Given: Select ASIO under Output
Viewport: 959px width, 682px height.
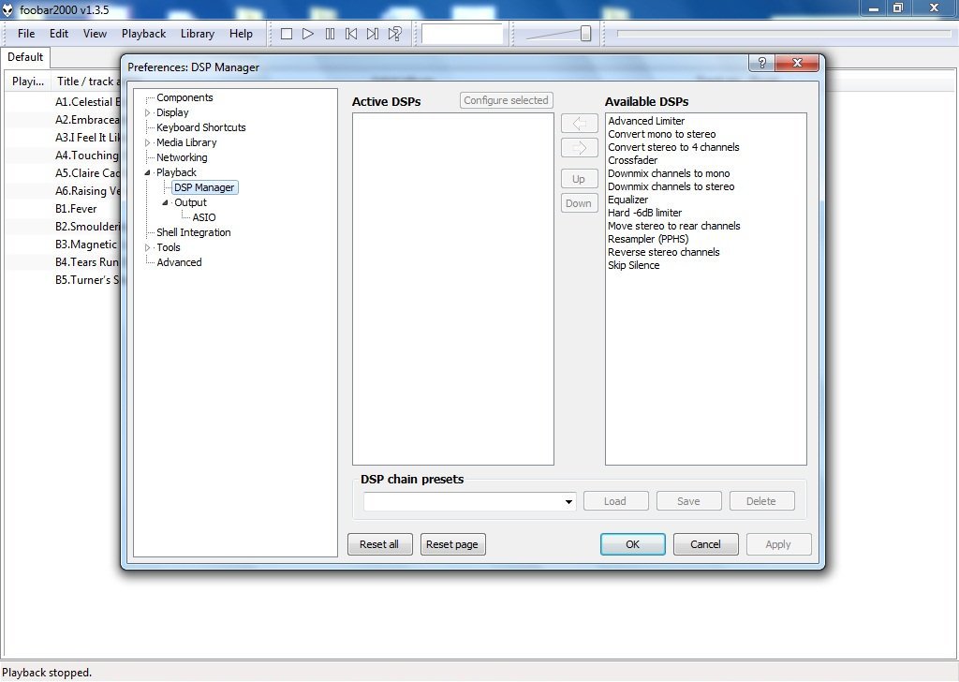Looking at the screenshot, I should click(x=203, y=217).
